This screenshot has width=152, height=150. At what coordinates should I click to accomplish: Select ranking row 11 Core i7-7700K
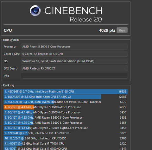[66, 144]
